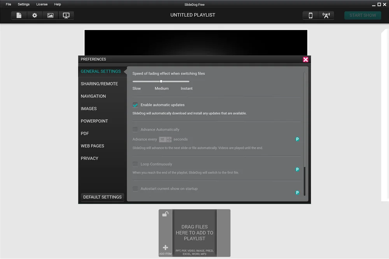
Task: Select the General Settings tab
Action: point(101,71)
